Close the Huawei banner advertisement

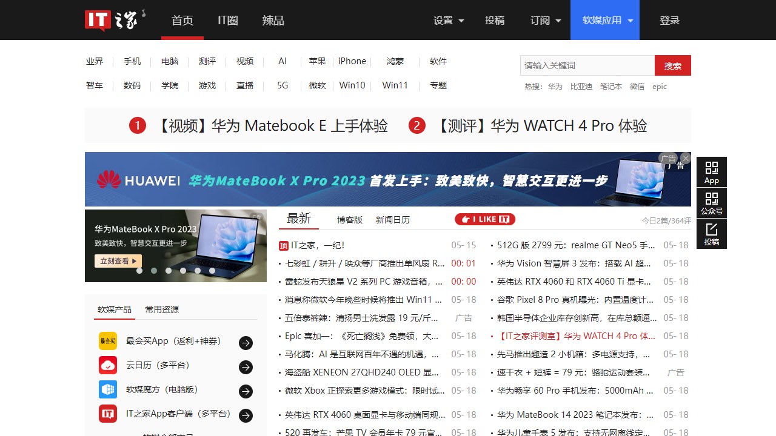pos(685,159)
